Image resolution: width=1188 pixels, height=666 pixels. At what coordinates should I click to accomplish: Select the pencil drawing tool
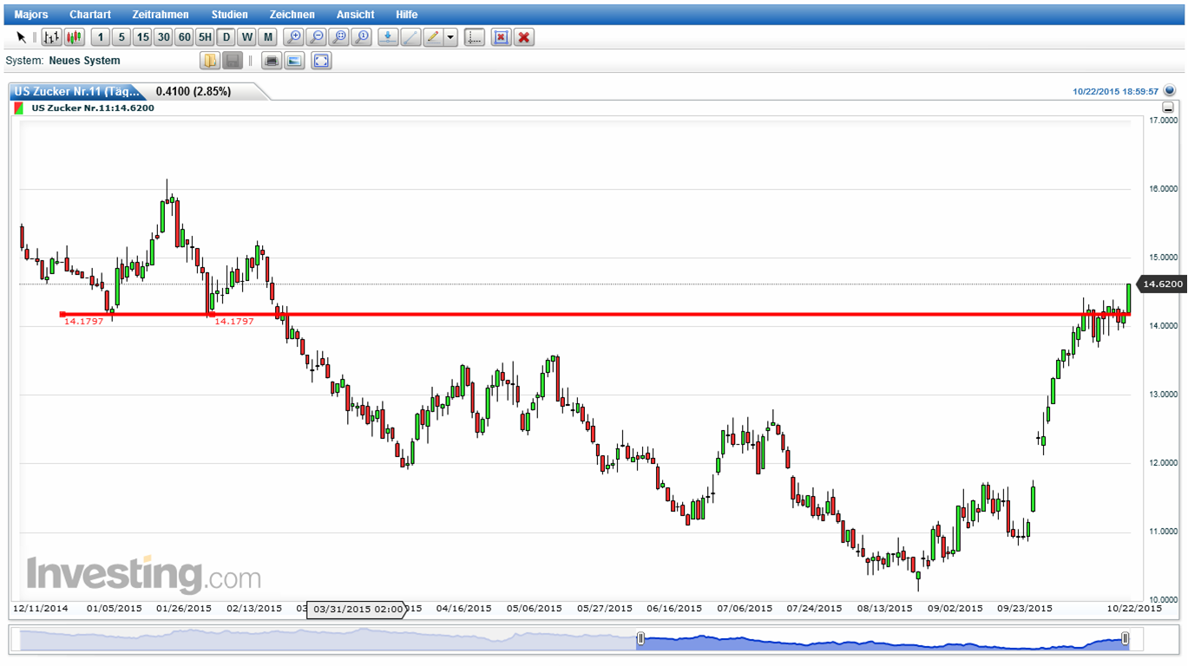(433, 37)
